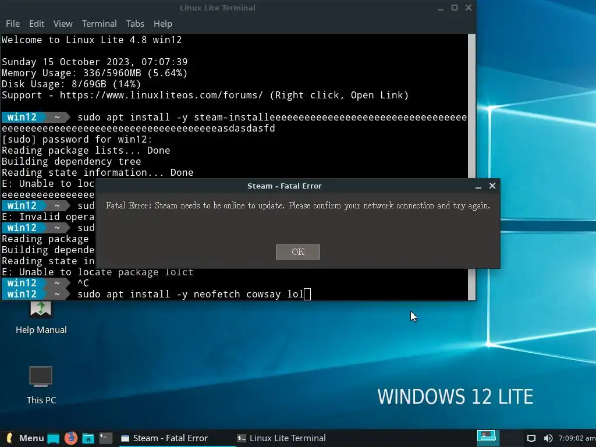Viewport: 596px width, 447px height.
Task: Select the second empty workspace
Action: click(x=510, y=438)
